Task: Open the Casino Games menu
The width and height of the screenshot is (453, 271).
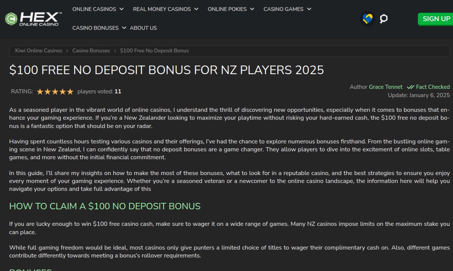Action: click(287, 9)
